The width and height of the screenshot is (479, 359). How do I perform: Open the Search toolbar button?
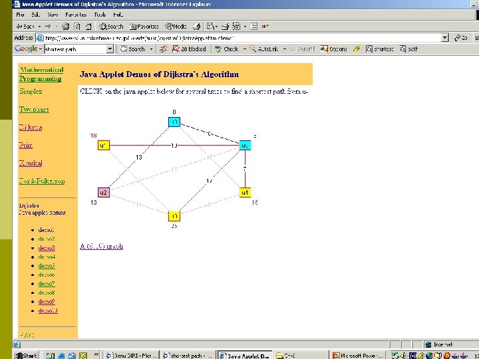tap(111, 27)
